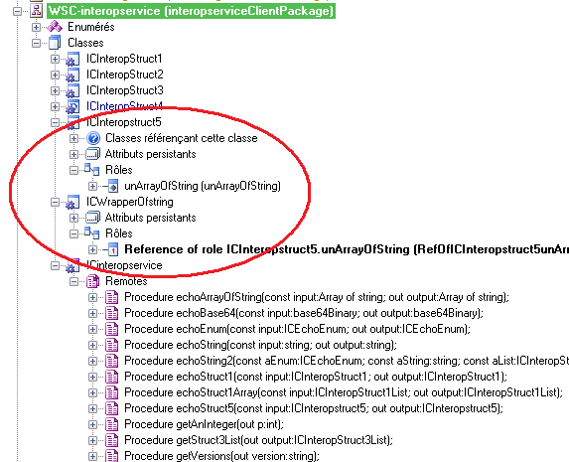The width and height of the screenshot is (569, 462).
Task: Expand the ICInteropStruct1 class node
Action: click(55, 59)
